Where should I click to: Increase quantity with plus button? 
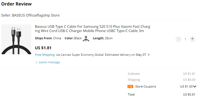[192, 39]
